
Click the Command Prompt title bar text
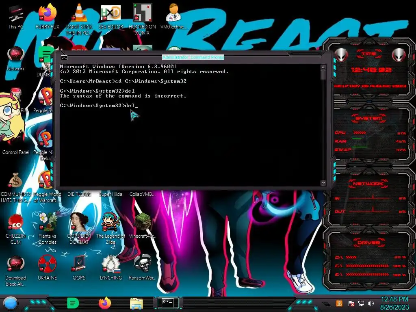[x=193, y=57]
